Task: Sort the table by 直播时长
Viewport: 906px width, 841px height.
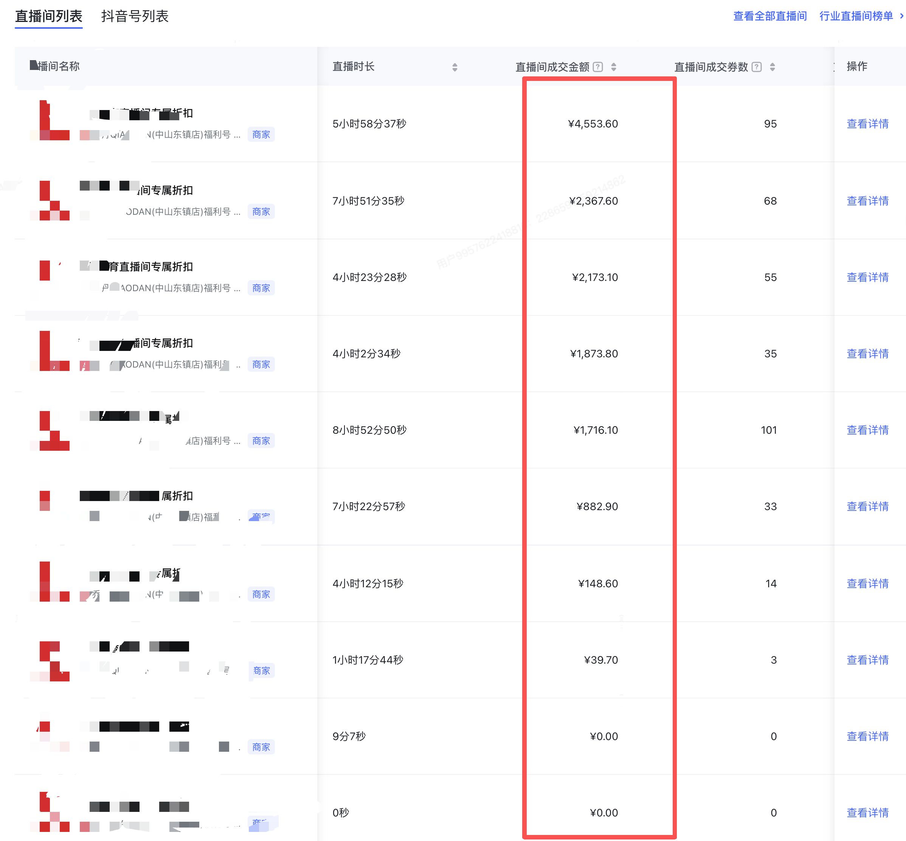Action: click(x=455, y=67)
